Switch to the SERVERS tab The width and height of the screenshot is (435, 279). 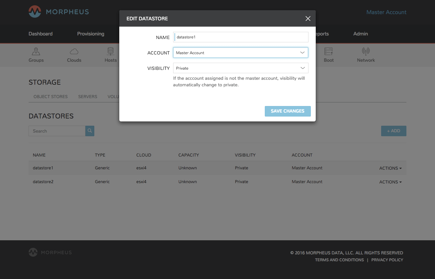coord(87,97)
